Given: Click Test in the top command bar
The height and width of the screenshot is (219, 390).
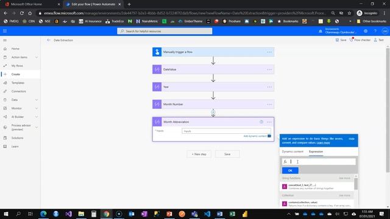Looking at the screenshot, I should coord(378,40).
